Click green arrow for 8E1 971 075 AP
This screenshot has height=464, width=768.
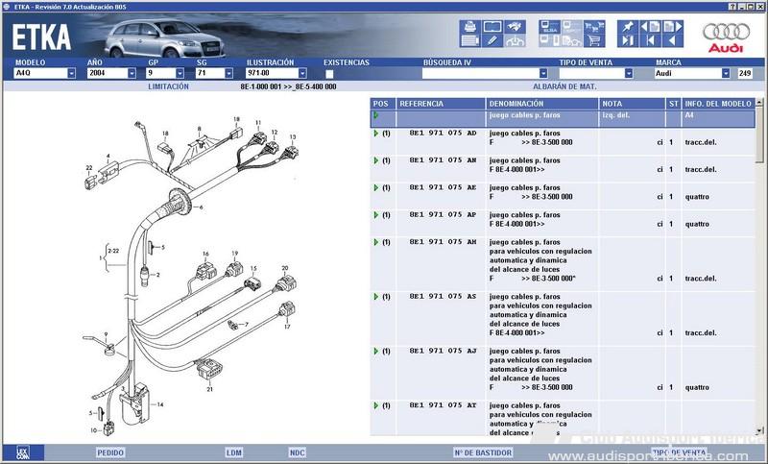tap(375, 215)
